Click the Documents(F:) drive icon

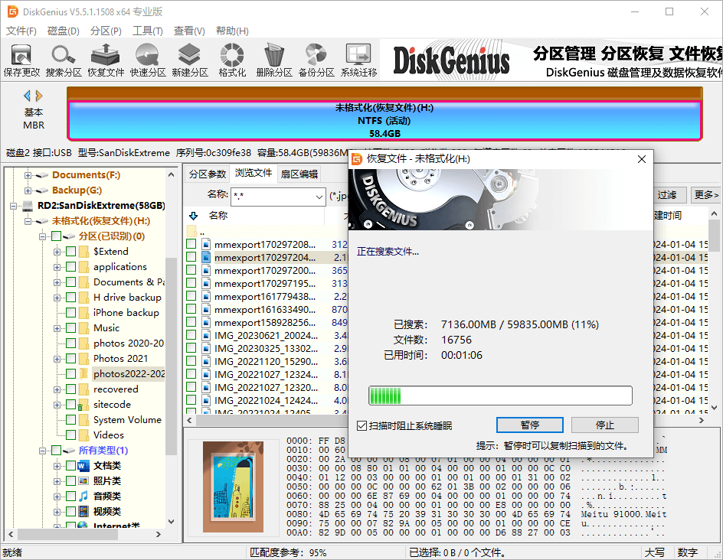[42, 175]
